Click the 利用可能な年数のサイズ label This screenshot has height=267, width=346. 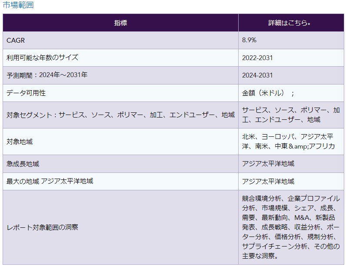click(x=43, y=57)
